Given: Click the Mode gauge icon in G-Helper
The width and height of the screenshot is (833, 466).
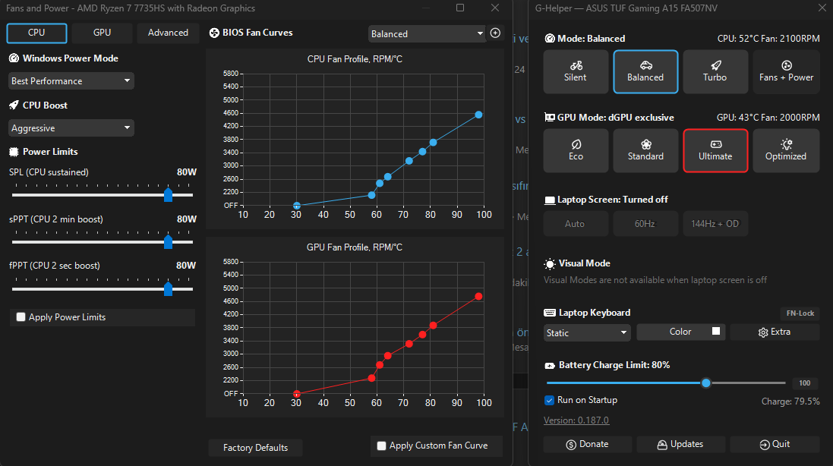Looking at the screenshot, I should [550, 39].
